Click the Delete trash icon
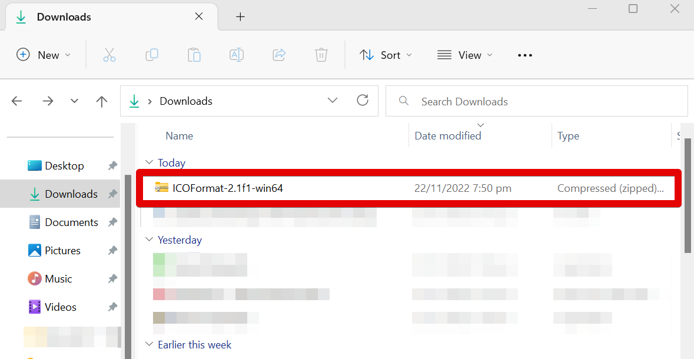The width and height of the screenshot is (694, 359). click(x=321, y=55)
